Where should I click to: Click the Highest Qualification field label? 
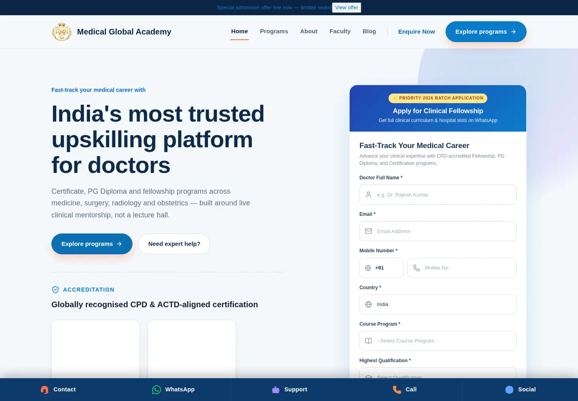click(385, 360)
